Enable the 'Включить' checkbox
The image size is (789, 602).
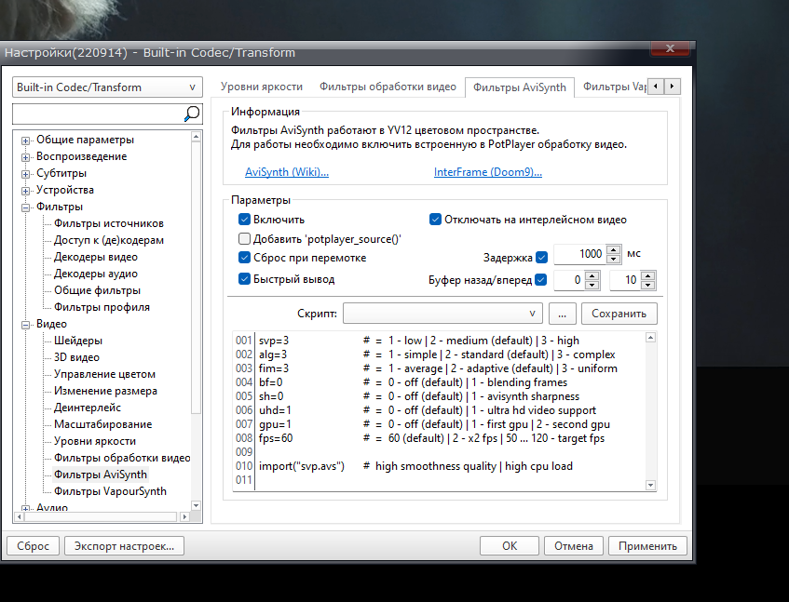(245, 220)
